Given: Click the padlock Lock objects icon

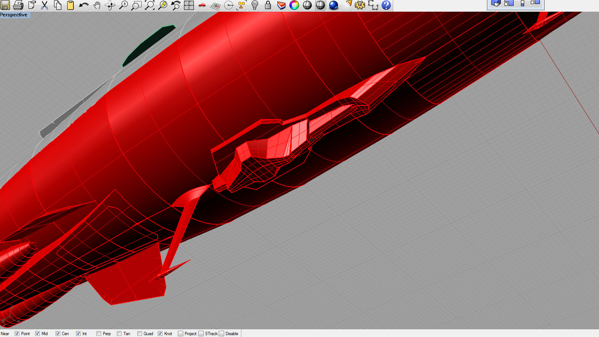Looking at the screenshot, I should [268, 5].
